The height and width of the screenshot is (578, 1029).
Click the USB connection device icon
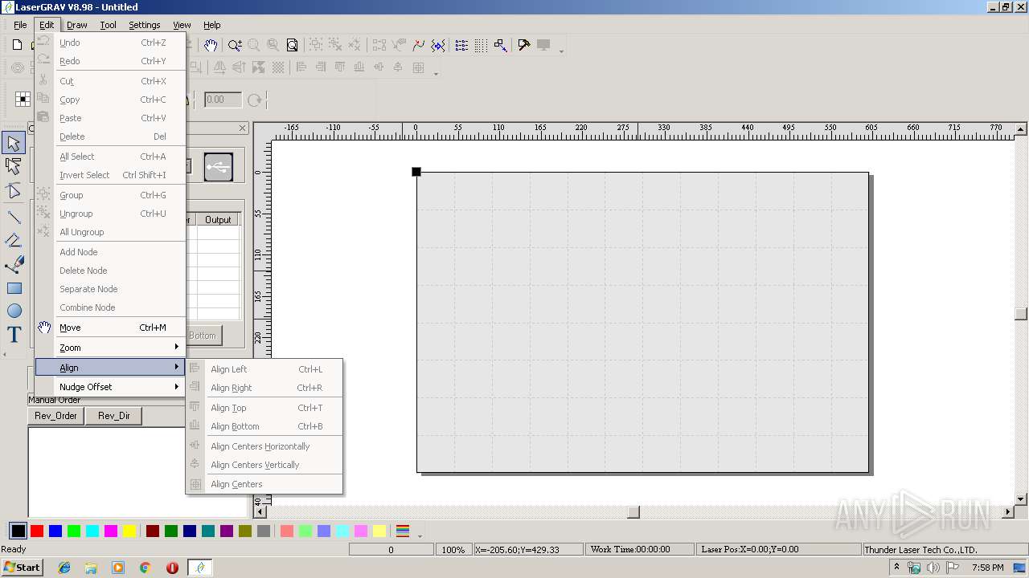coord(218,167)
